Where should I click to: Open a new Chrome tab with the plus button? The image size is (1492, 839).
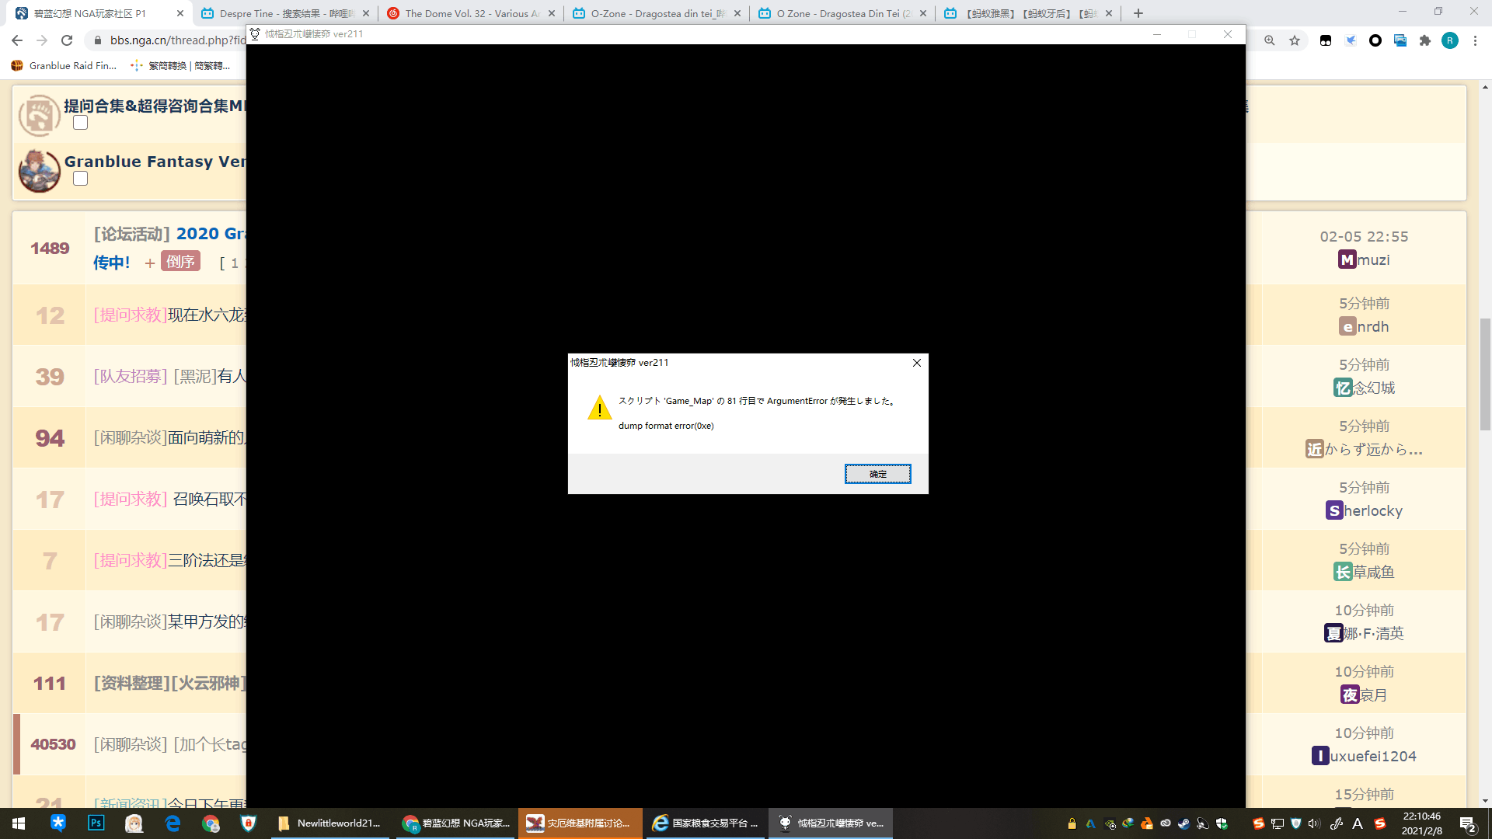[1138, 13]
